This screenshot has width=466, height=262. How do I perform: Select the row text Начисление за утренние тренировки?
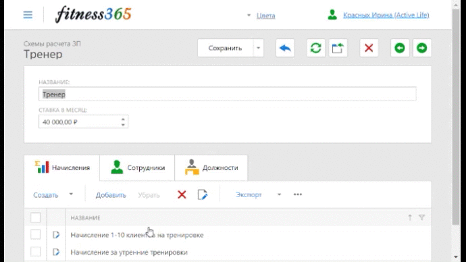129,252
